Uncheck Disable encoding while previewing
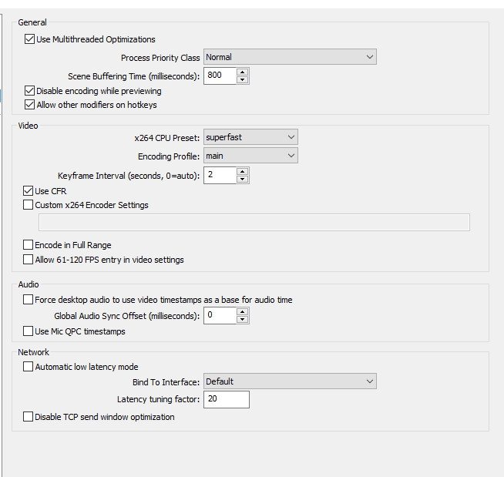Image resolution: width=504 pixels, height=477 pixels. [x=29, y=91]
